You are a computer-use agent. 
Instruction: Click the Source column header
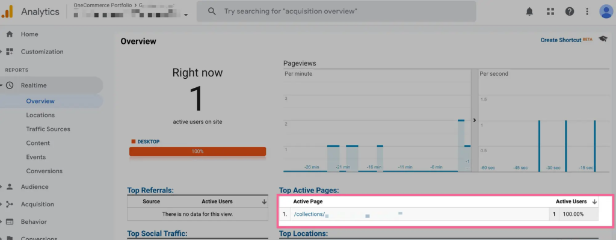click(x=151, y=202)
